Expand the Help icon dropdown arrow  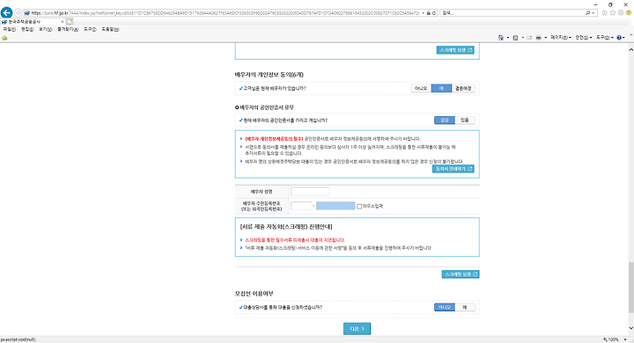click(x=624, y=38)
